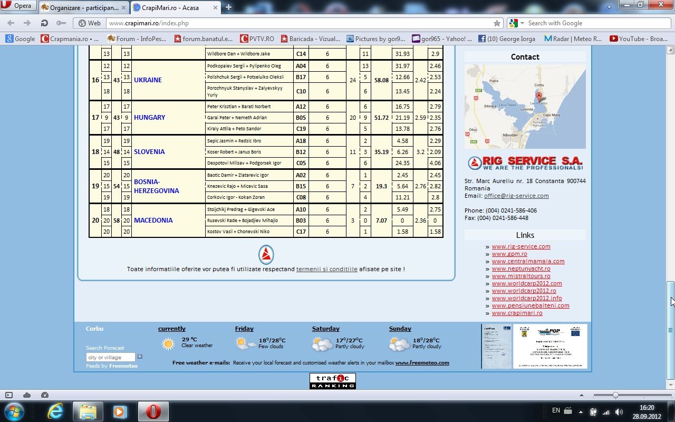Click the trafic ranking badge
Viewport: 675px width, 422px height.
pos(332,381)
